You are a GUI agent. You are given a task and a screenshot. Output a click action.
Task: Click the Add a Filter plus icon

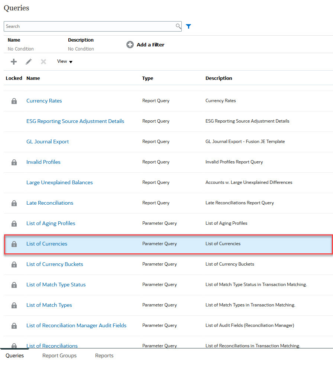pyautogui.click(x=130, y=45)
